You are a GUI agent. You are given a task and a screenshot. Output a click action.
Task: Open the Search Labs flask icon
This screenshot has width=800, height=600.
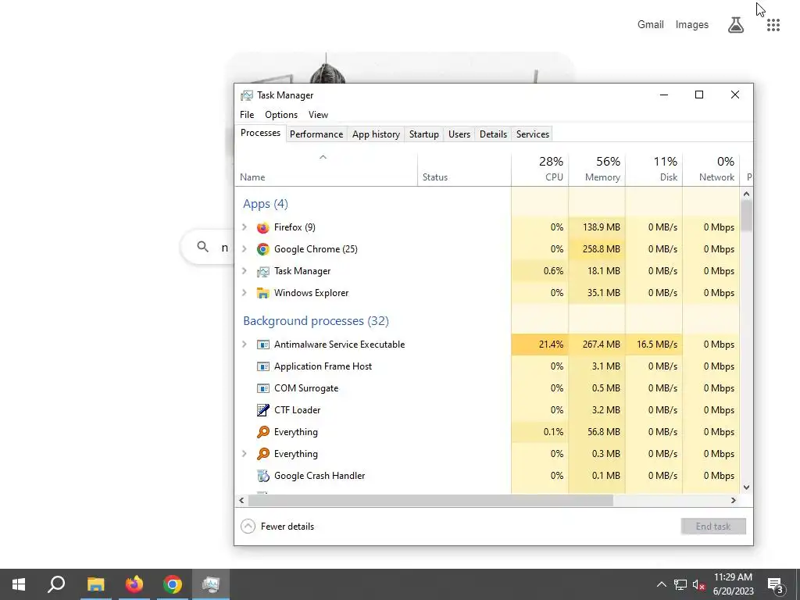tap(736, 24)
